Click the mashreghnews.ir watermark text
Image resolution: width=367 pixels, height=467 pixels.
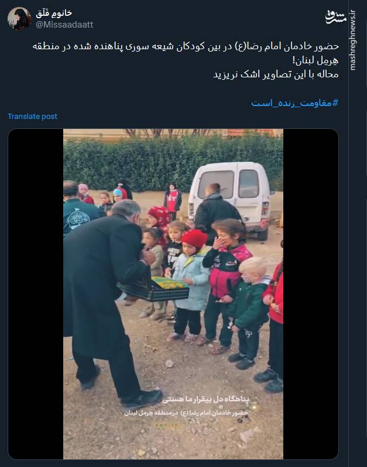pos(353,41)
